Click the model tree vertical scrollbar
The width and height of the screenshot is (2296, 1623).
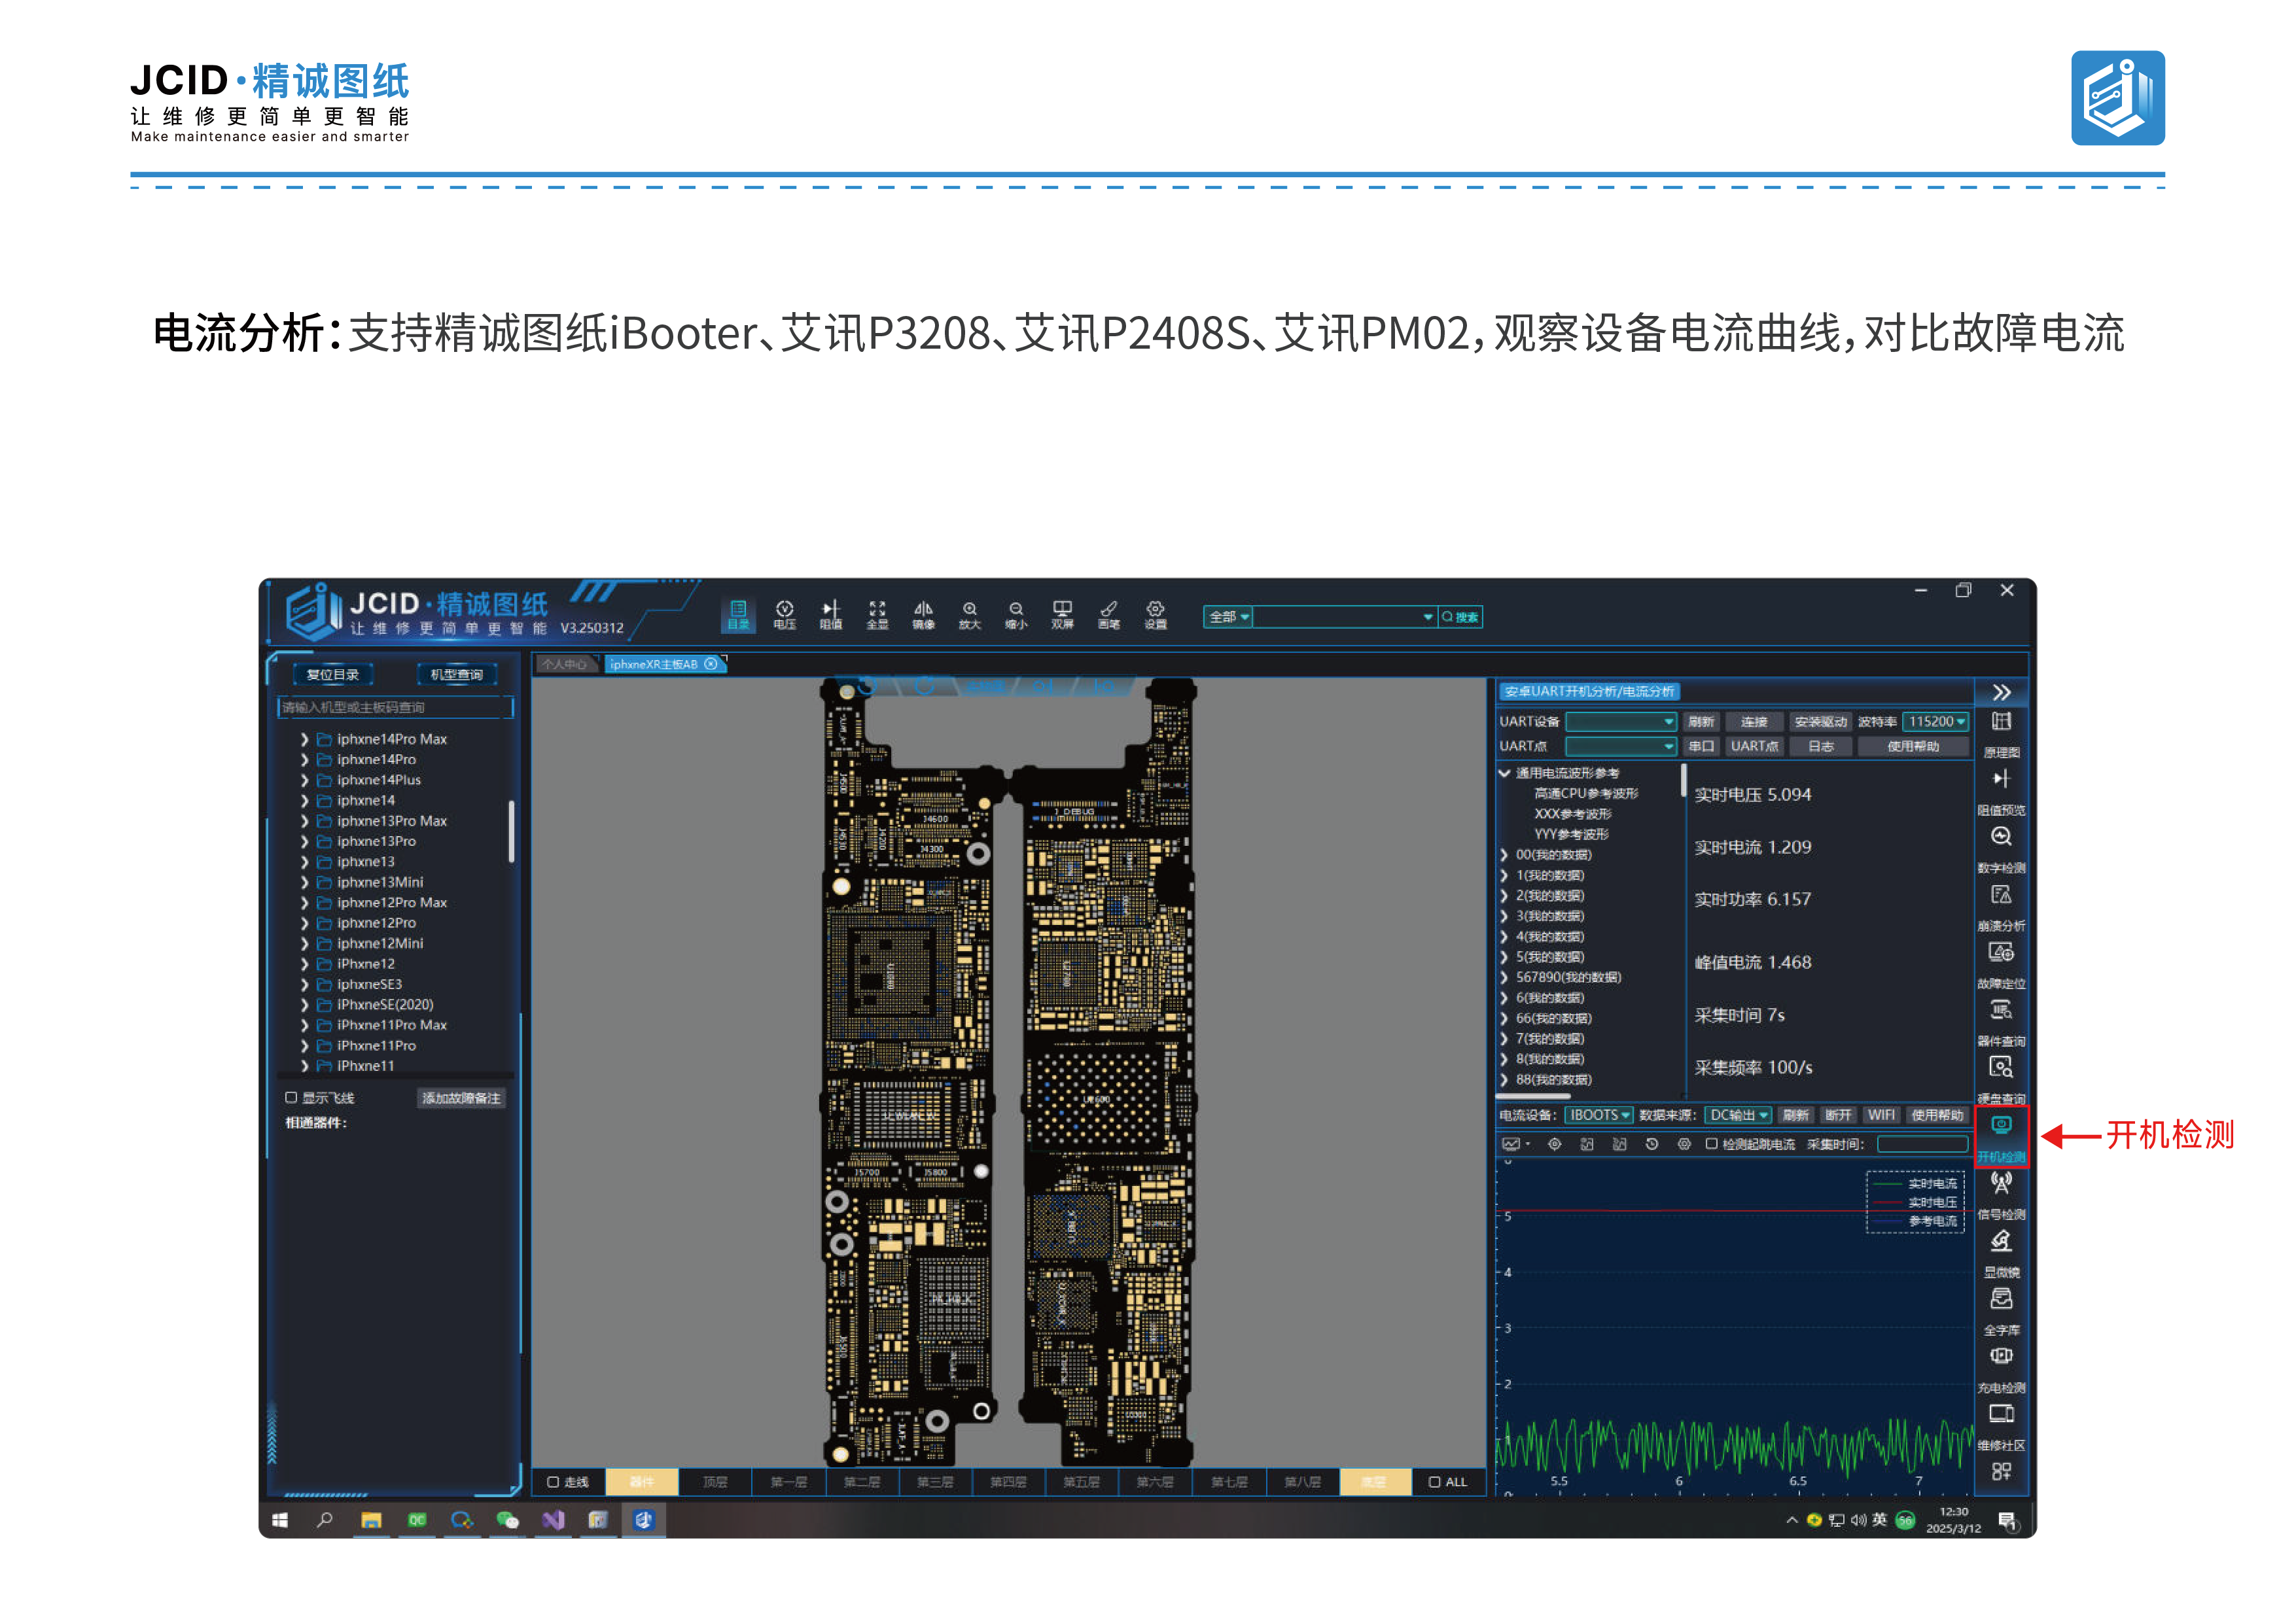click(x=511, y=830)
